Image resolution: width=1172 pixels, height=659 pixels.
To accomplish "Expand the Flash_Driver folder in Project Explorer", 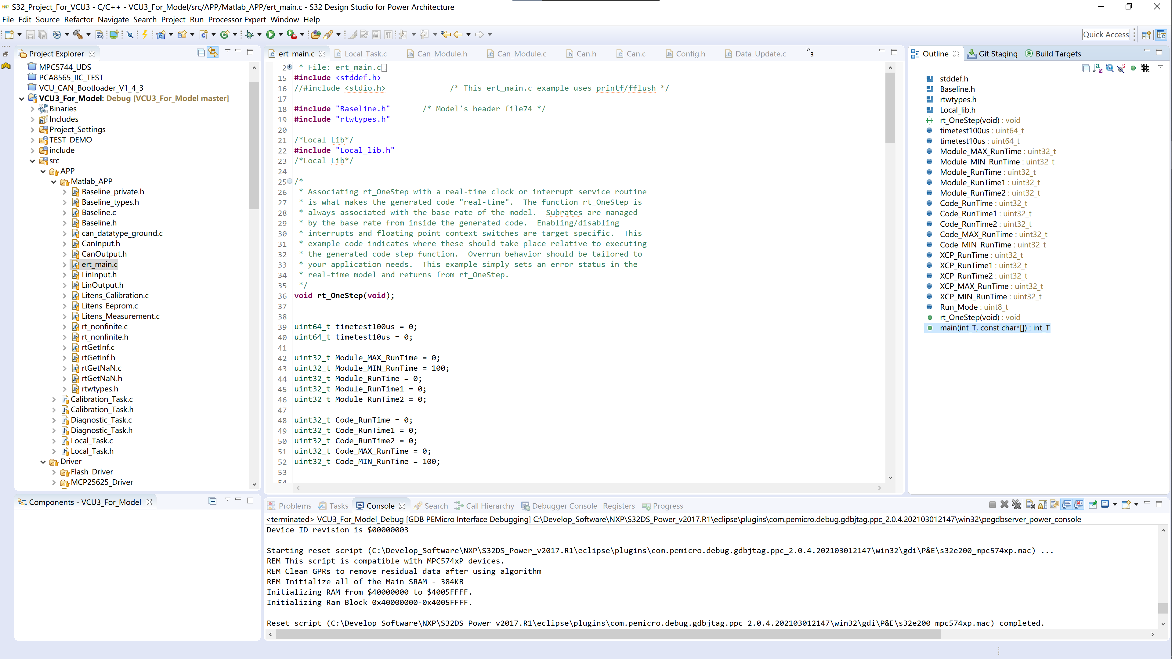I will pyautogui.click(x=54, y=472).
